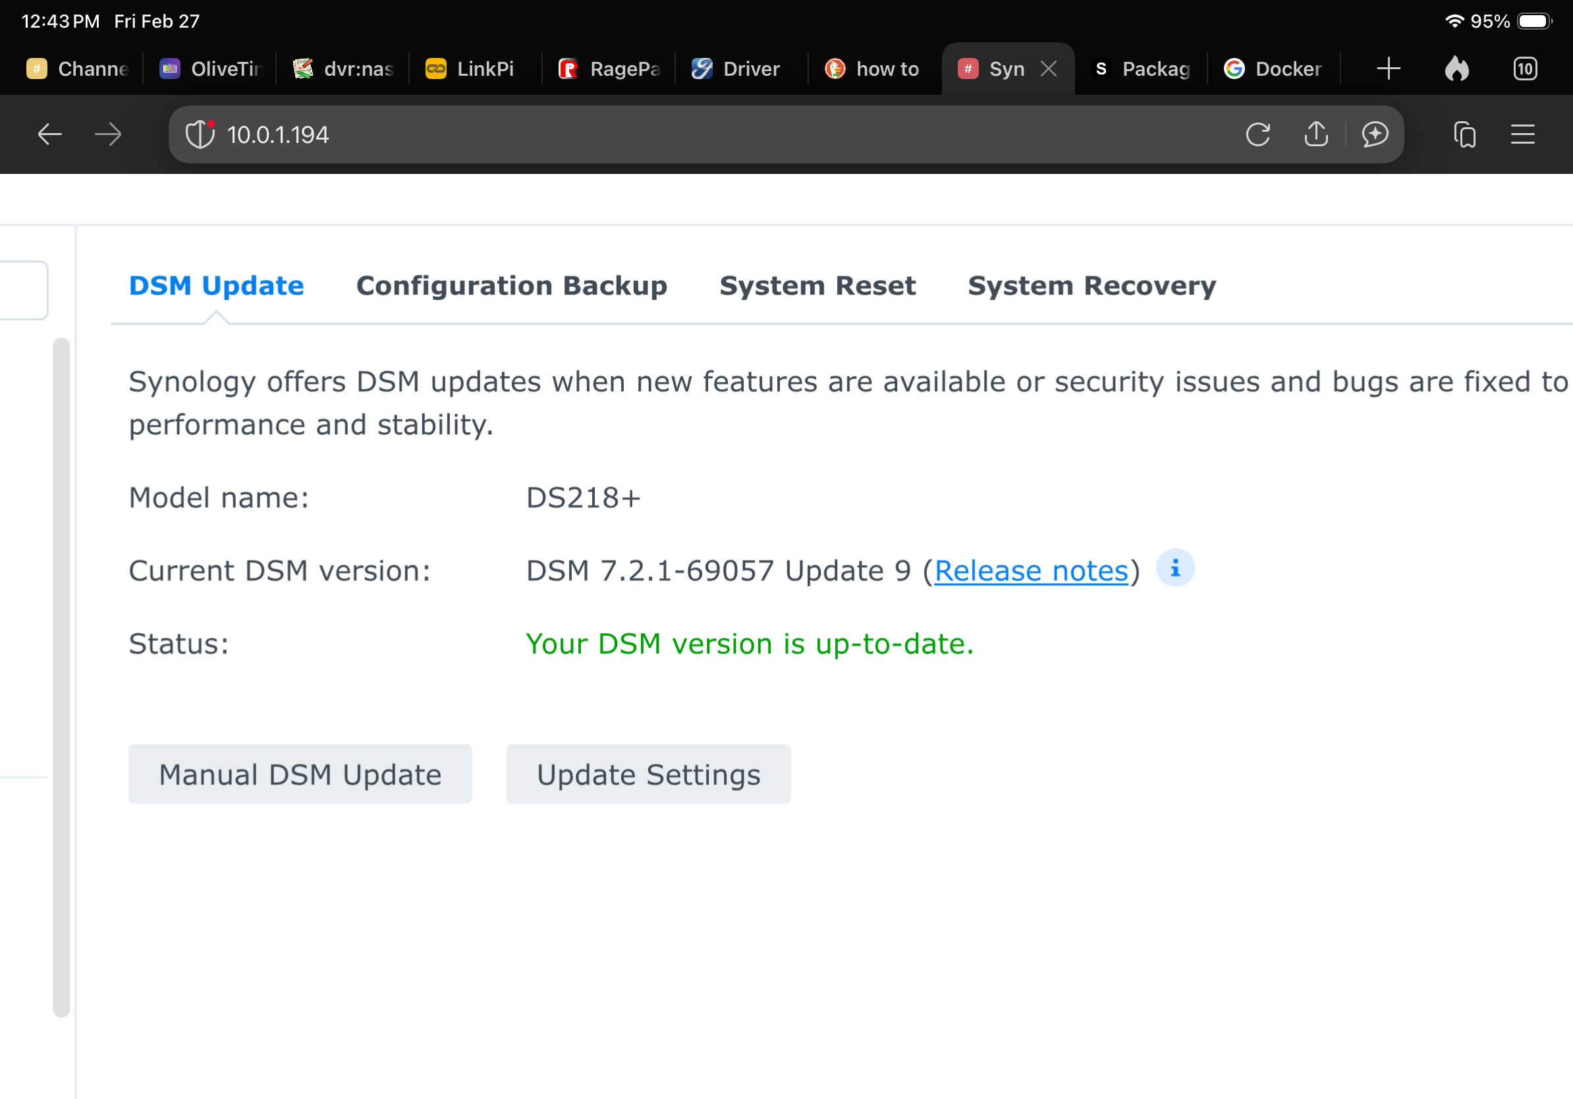
Task: Reload the page with refresh icon
Action: [1258, 134]
